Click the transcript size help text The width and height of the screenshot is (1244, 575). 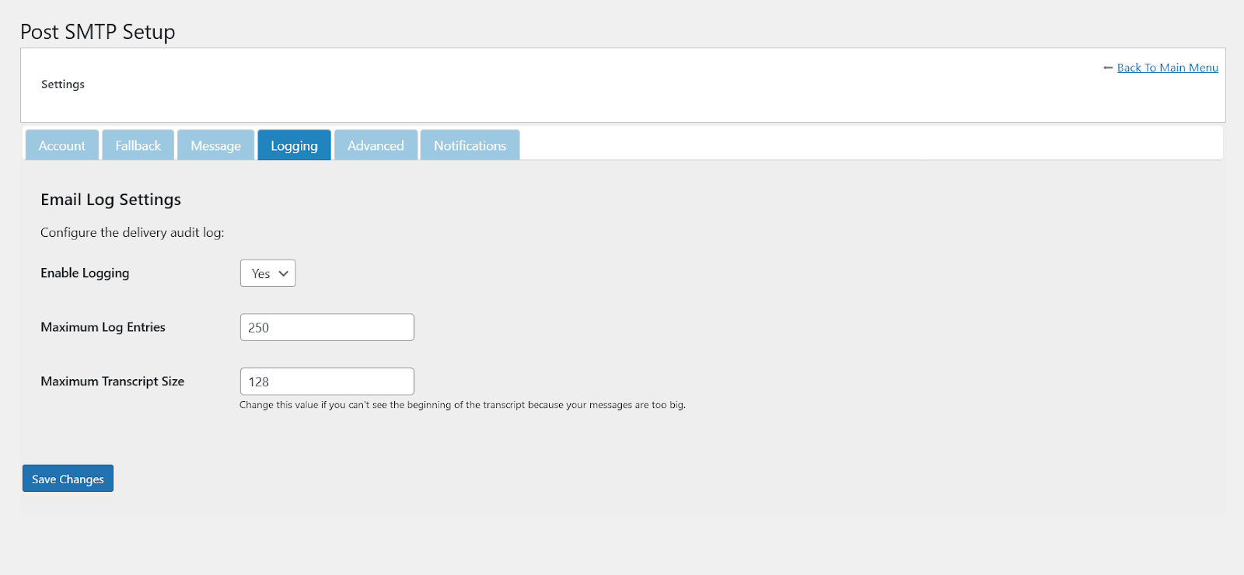point(463,405)
